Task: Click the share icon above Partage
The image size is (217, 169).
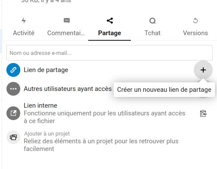Action: tap(110, 21)
